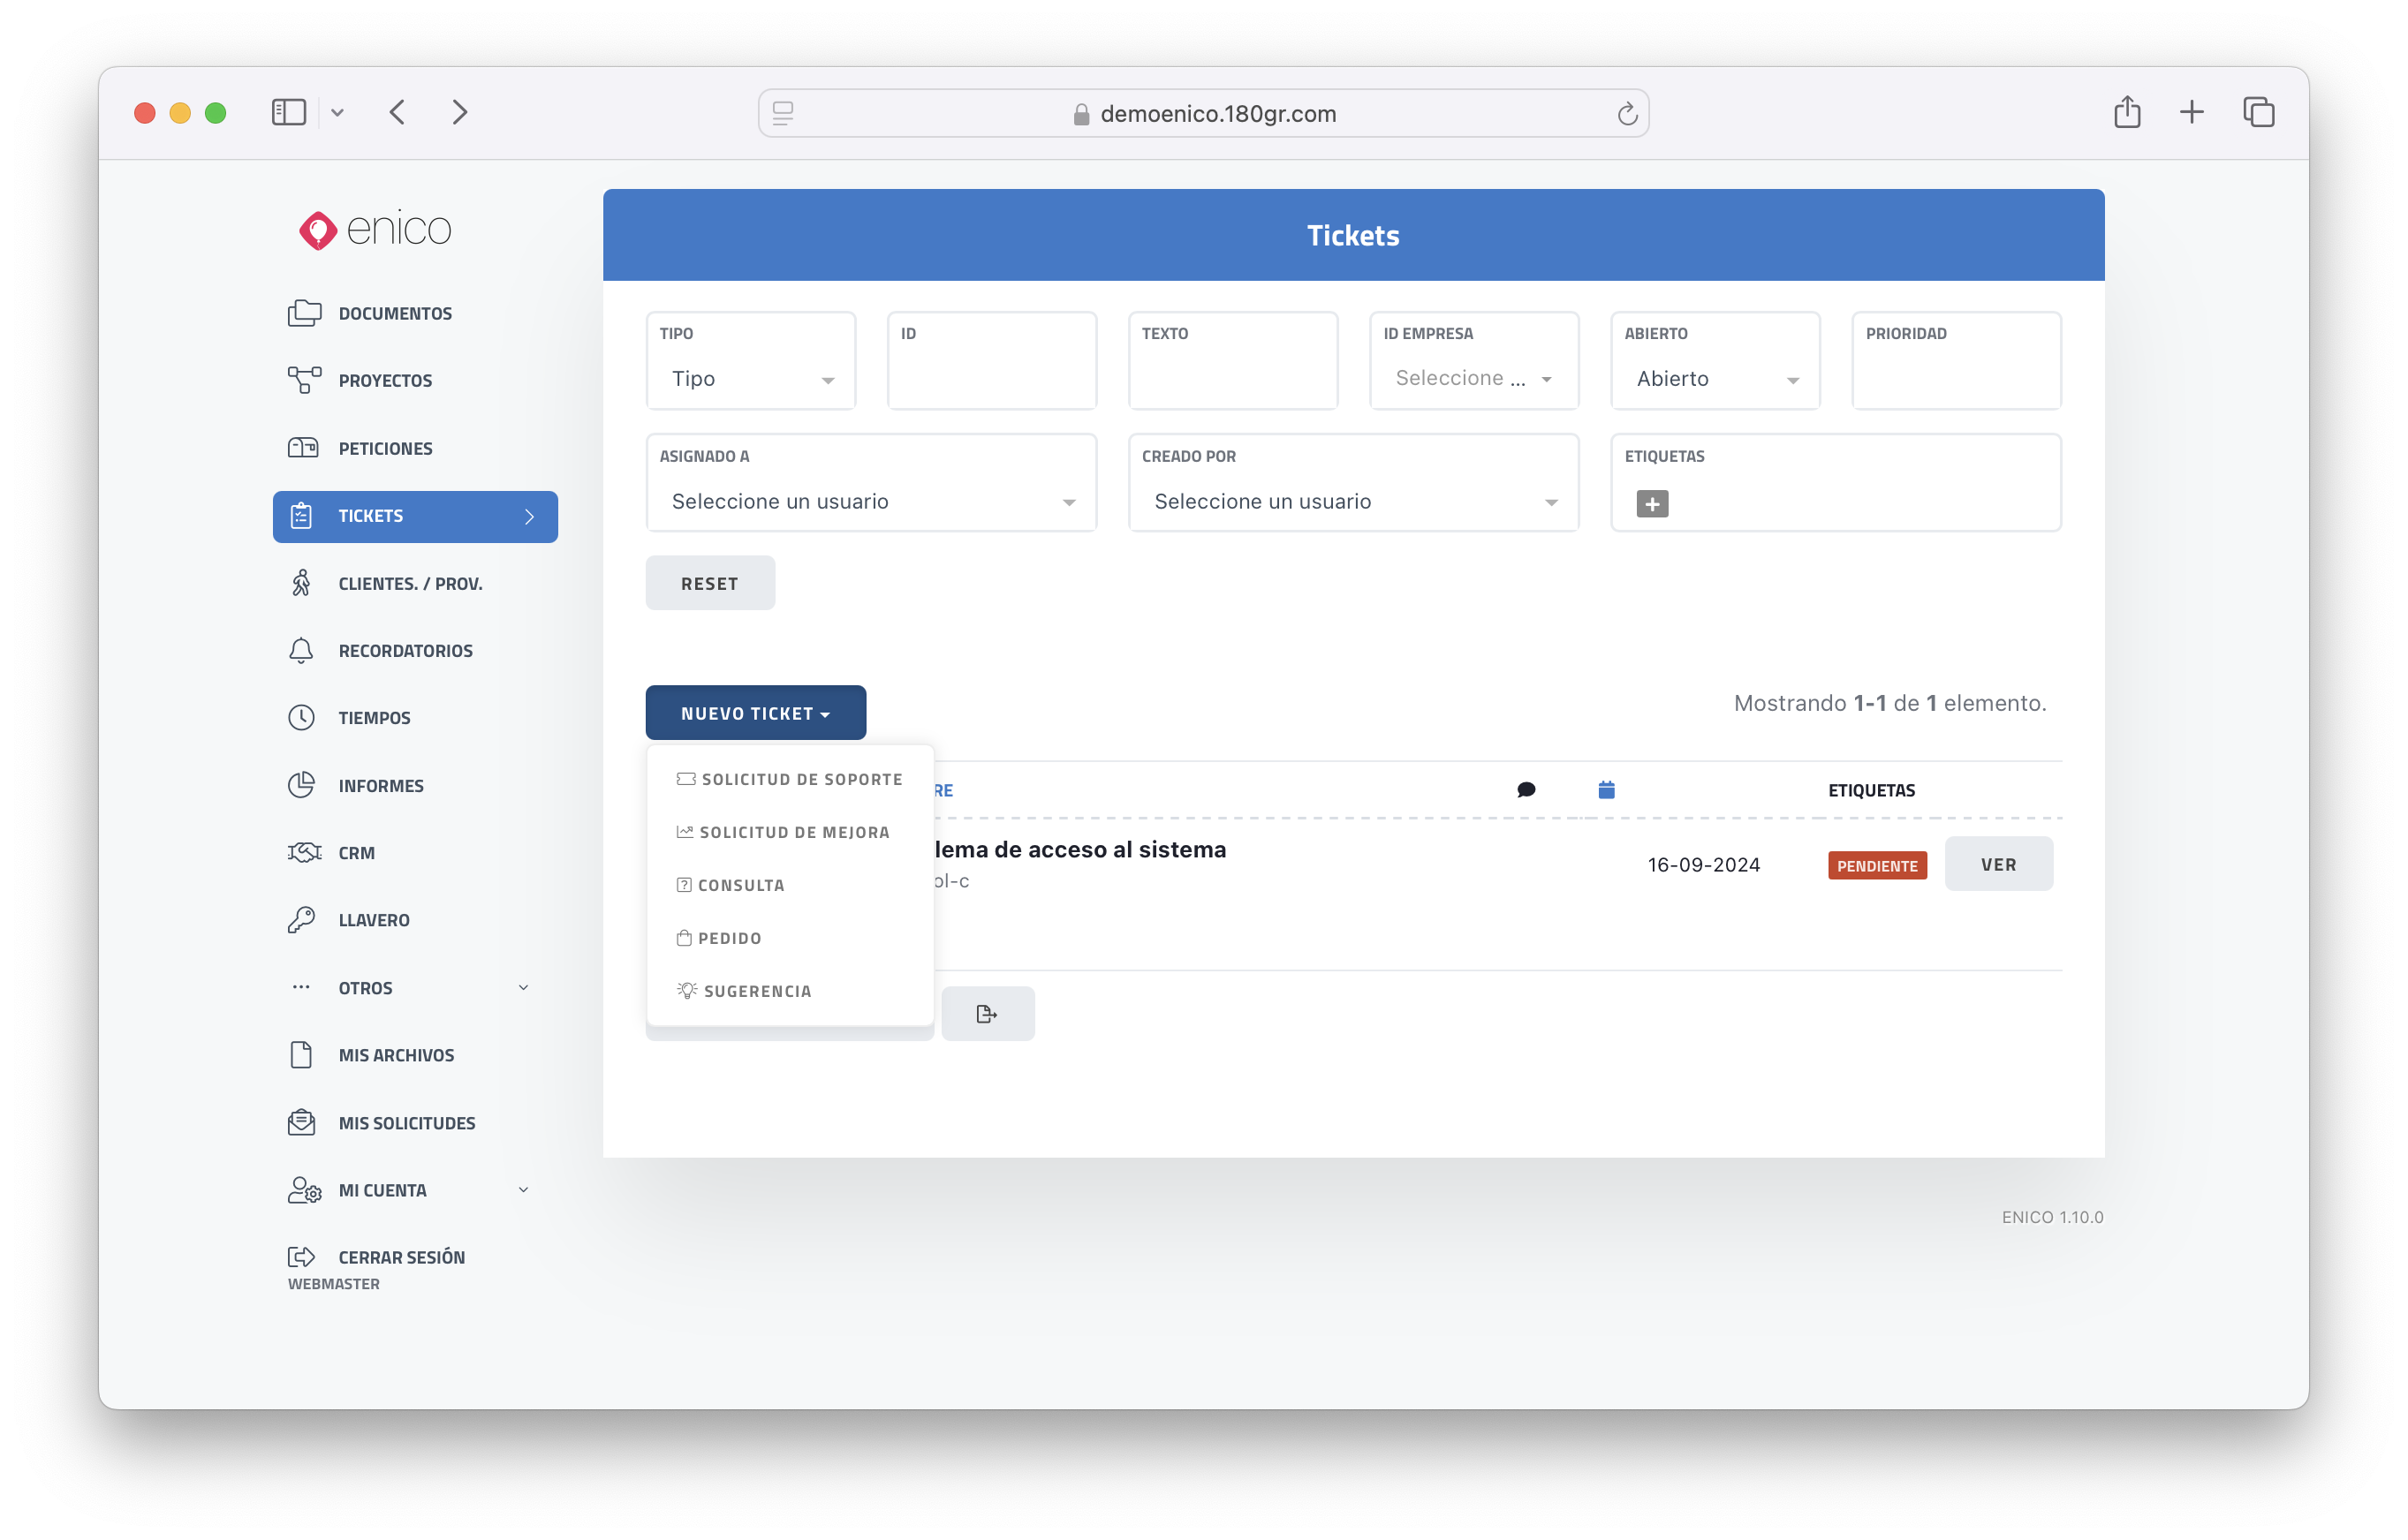Click the plus icon under Etiquetas
The height and width of the screenshot is (1540, 2408).
click(1652, 504)
